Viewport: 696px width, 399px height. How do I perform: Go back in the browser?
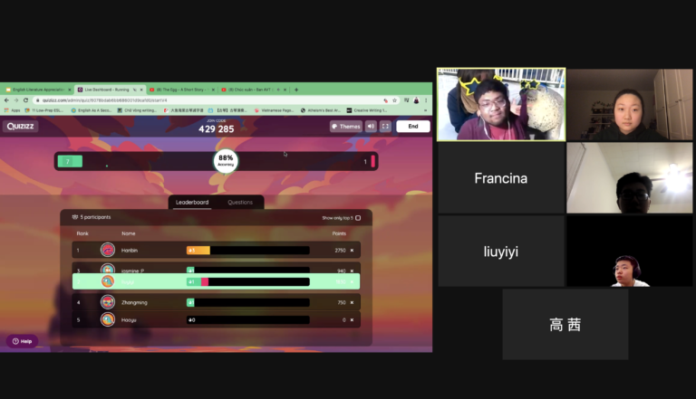pos(6,100)
